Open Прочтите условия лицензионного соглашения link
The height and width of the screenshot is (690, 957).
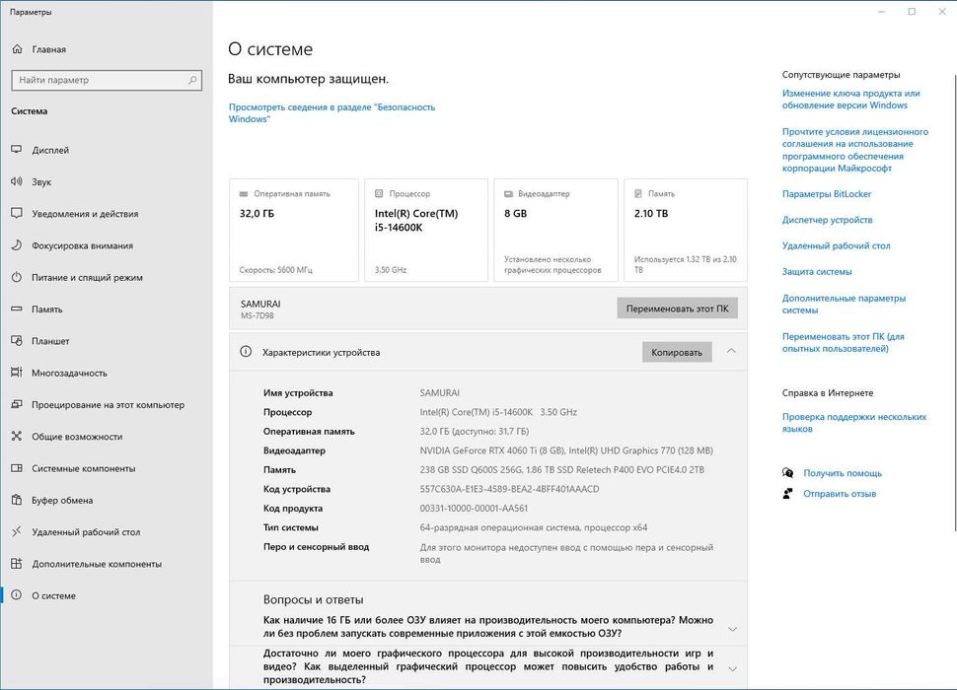(x=855, y=150)
